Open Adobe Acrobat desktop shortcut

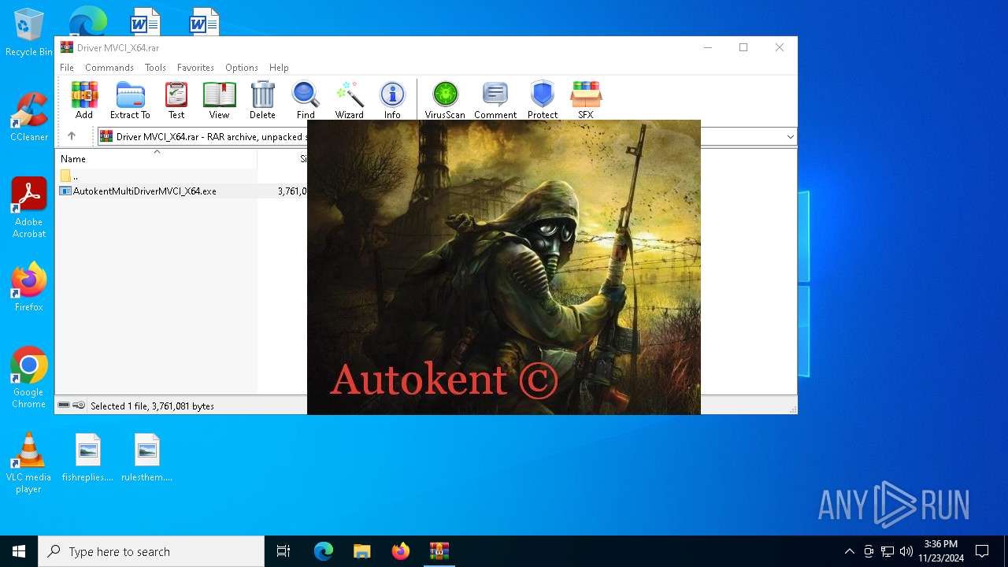29,208
